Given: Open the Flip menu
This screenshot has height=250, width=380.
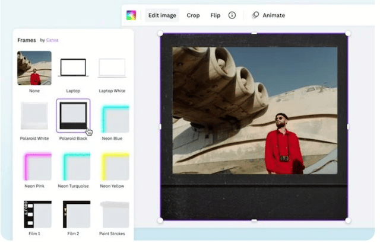Looking at the screenshot, I should [215, 15].
